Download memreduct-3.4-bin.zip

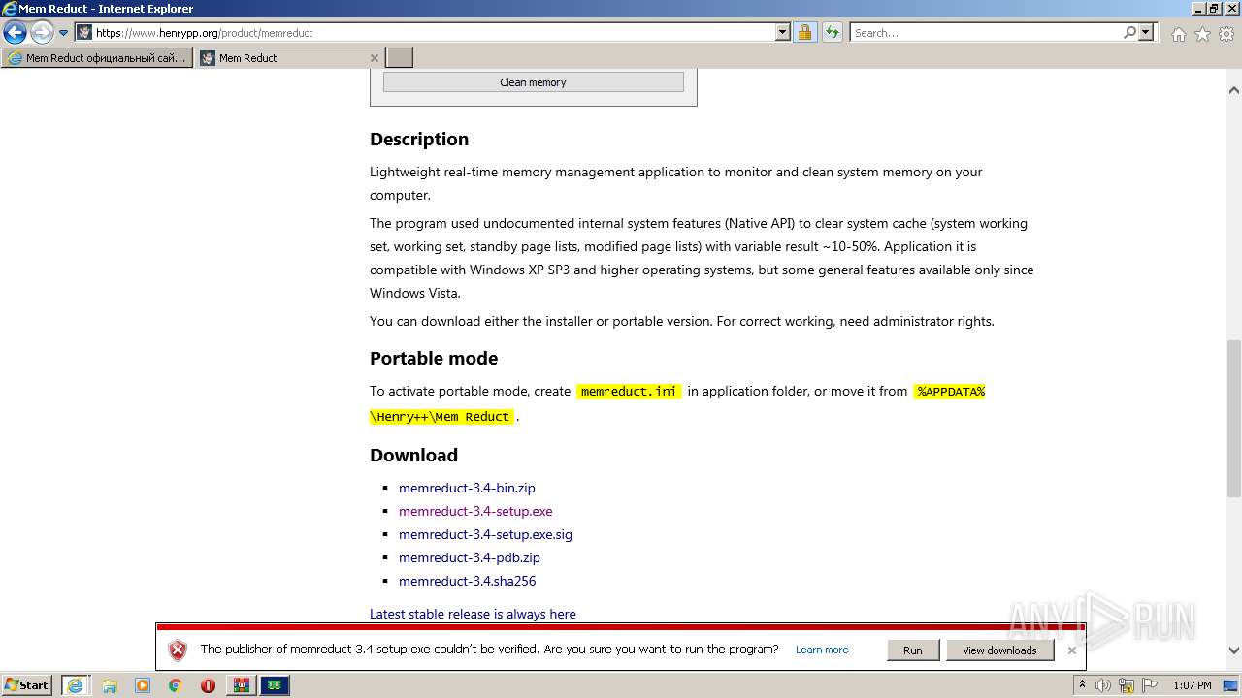tap(467, 488)
